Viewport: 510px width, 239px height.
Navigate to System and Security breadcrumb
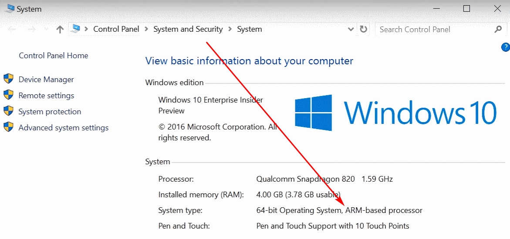coord(188,30)
